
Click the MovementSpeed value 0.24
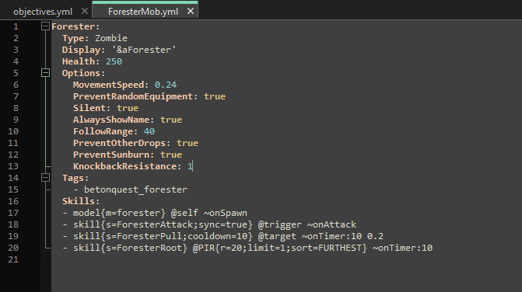point(166,85)
